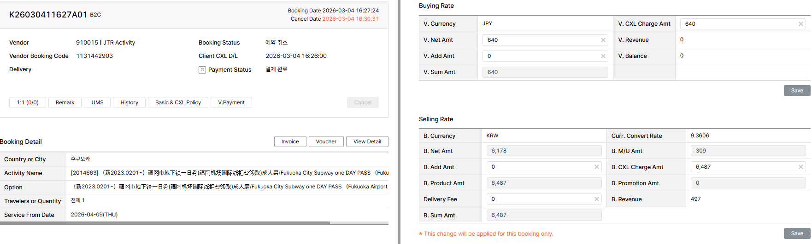Open Basic & CXL Policy
The image size is (812, 244).
178,102
